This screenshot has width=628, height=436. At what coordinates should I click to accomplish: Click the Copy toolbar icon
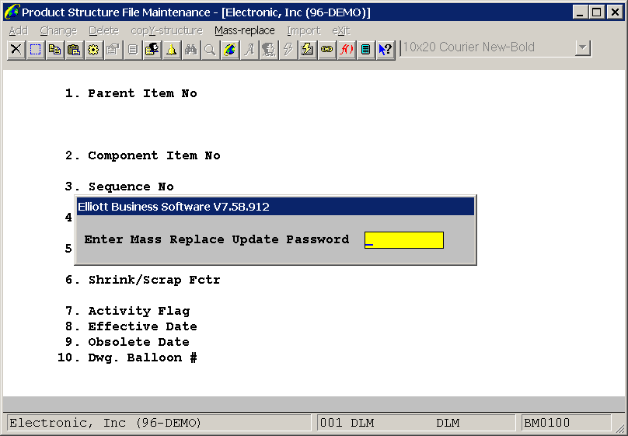pyautogui.click(x=55, y=50)
